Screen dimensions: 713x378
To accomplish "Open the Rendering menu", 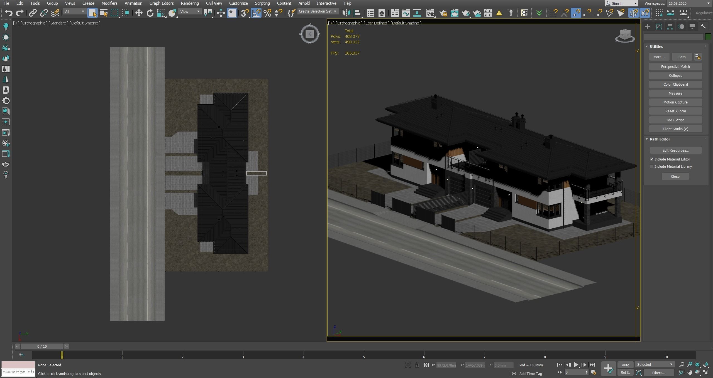I will click(x=190, y=3).
